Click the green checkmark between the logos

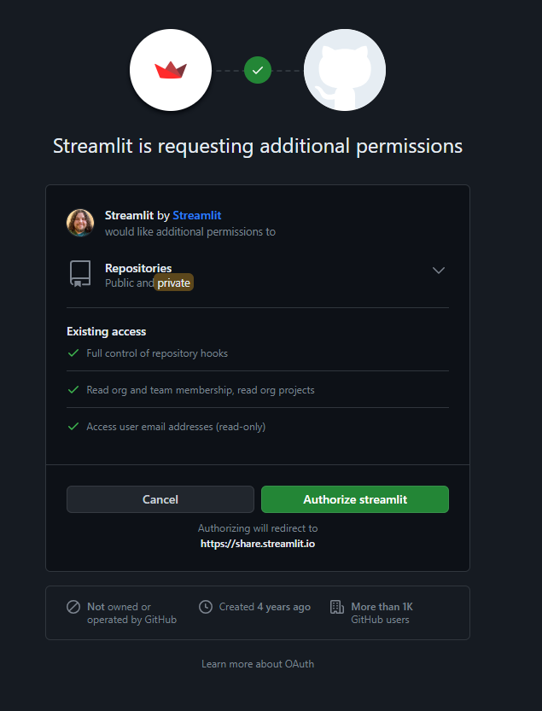(257, 70)
